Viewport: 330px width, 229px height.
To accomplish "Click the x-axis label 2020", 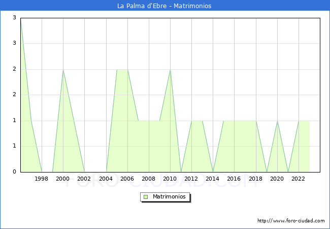I will (x=277, y=179).
